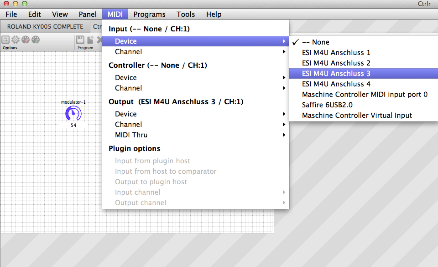Select Maschine Controller Virtual Input device
Image resolution: width=438 pixels, height=267 pixels.
tap(357, 116)
